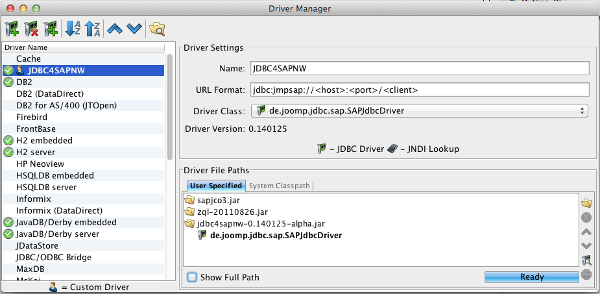
Task: Click custom driver person icon on JDBC4SAPNW
Action: click(x=20, y=71)
